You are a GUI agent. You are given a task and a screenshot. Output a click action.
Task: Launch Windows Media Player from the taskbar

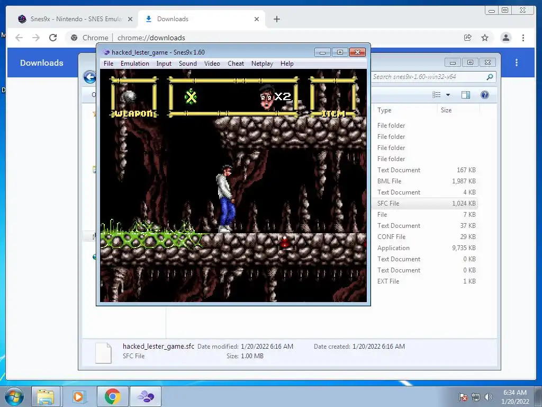(78, 396)
